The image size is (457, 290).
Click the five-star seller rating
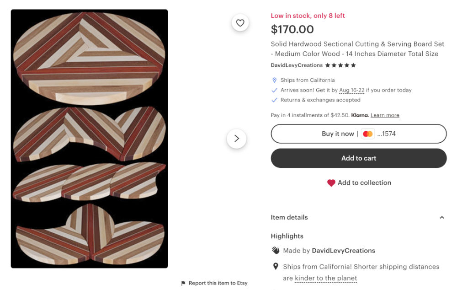click(340, 65)
